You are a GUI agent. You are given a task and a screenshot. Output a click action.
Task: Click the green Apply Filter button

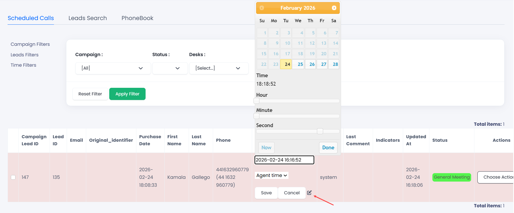(127, 94)
